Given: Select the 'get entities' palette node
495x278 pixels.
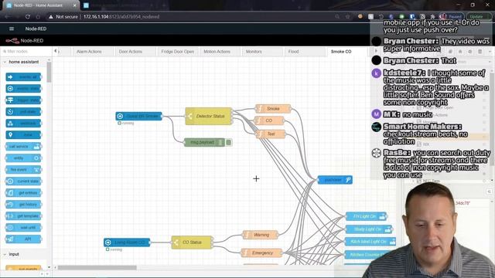Looking at the screenshot, I should pos(24,192).
